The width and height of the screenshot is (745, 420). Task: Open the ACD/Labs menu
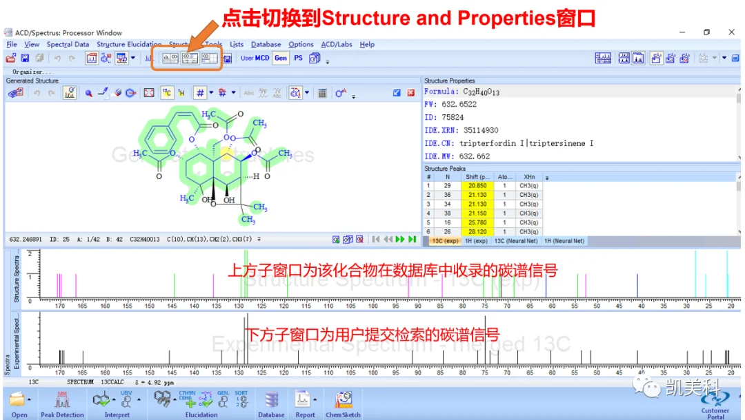click(337, 44)
